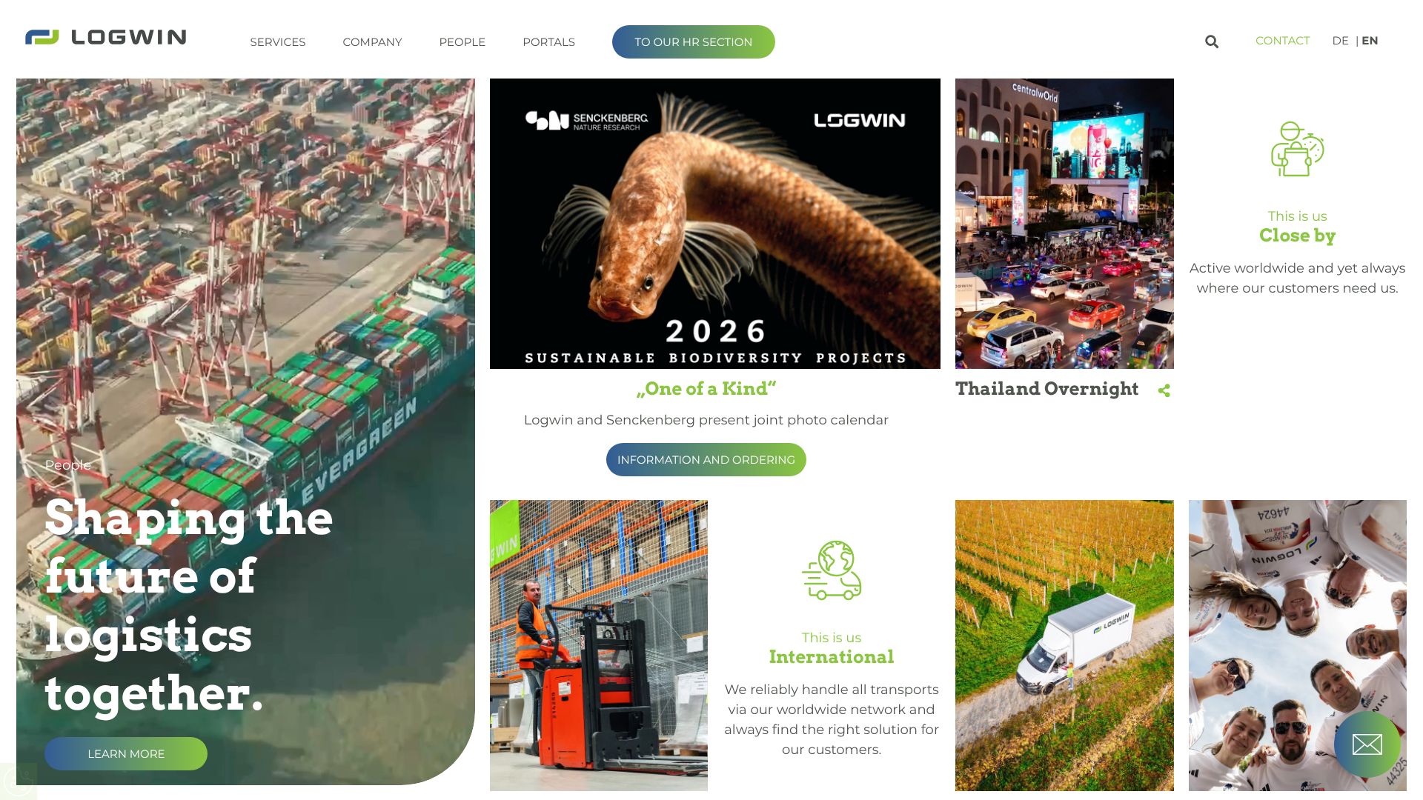
Task: Click the Close by courier icon
Action: pos(1297,149)
